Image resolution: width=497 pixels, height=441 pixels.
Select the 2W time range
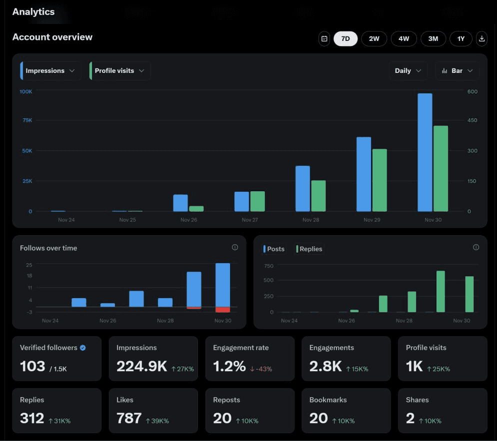374,38
